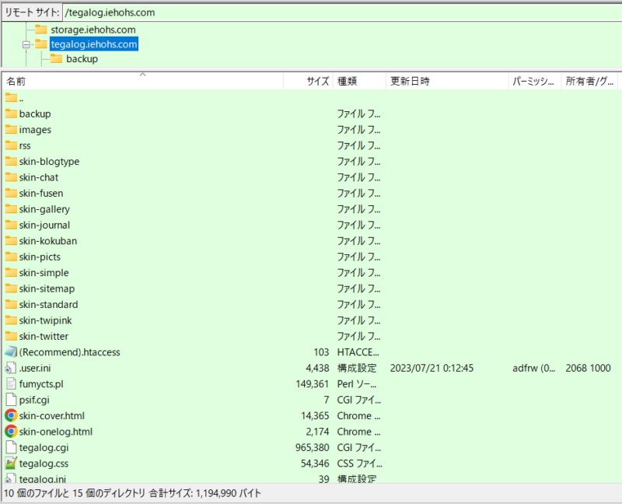Select the parent directory ".." folder icon

[11, 98]
